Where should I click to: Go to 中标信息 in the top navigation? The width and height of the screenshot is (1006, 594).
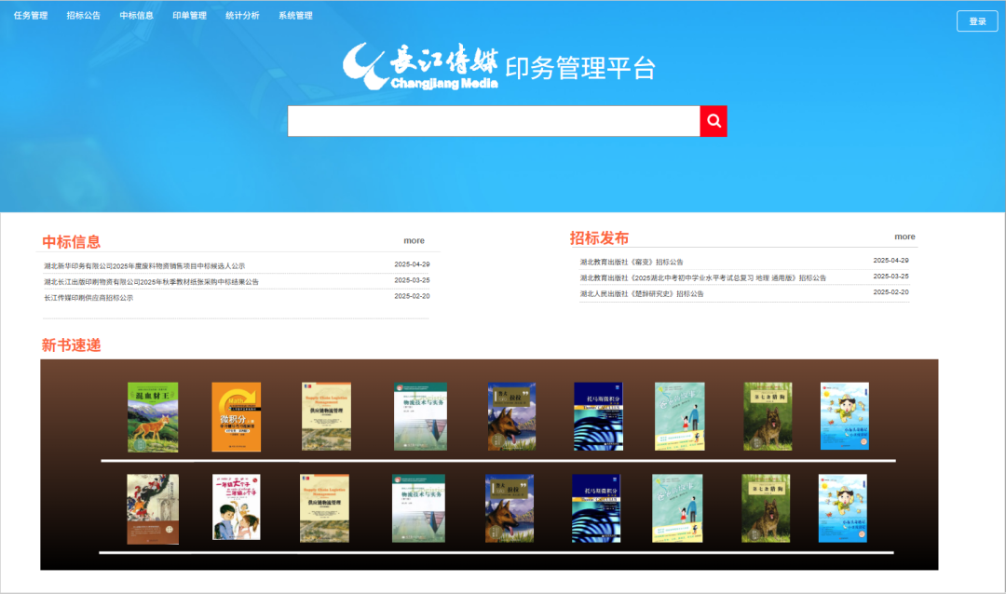click(137, 16)
